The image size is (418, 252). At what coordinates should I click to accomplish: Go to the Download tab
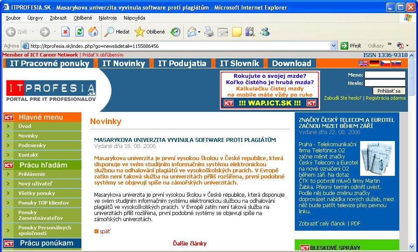coord(292,64)
